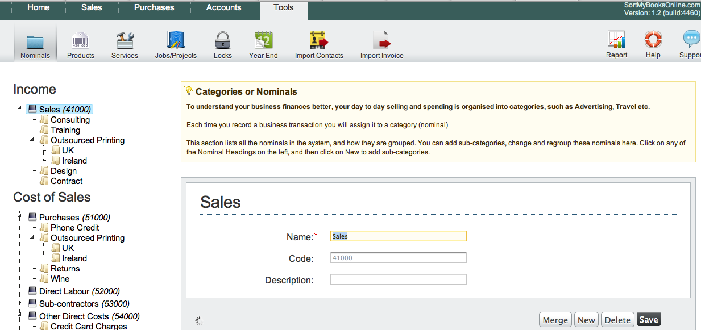The height and width of the screenshot is (330, 701).
Task: Open the Services tools icon
Action: 125,41
